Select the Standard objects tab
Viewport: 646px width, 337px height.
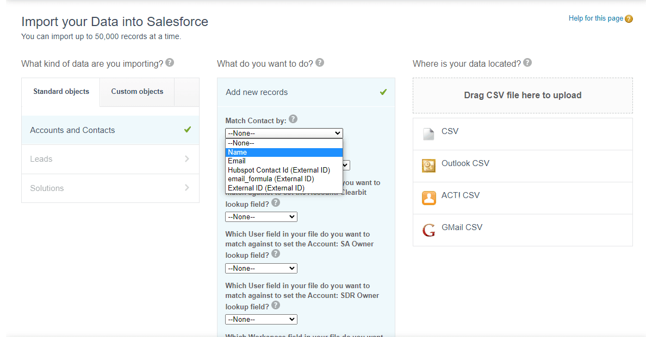pos(60,91)
